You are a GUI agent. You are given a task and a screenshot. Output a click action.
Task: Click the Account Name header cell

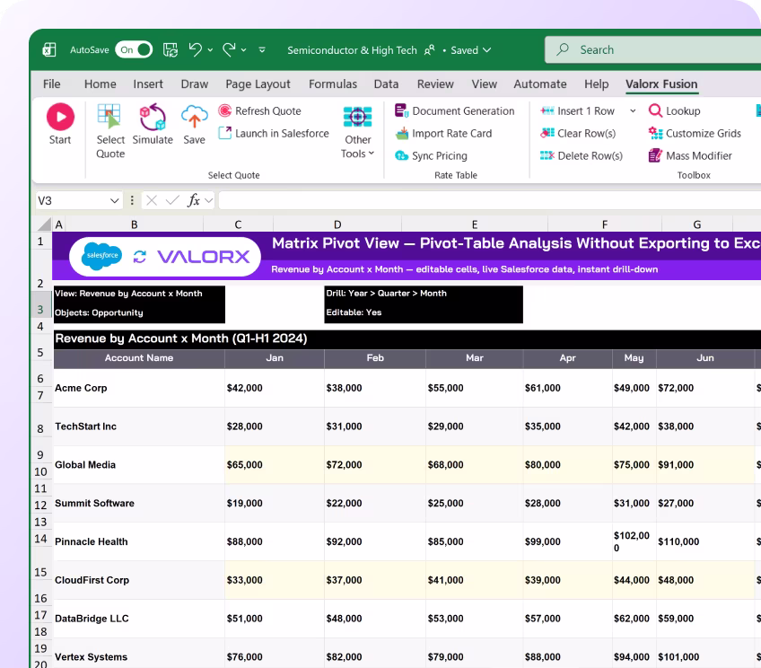139,358
